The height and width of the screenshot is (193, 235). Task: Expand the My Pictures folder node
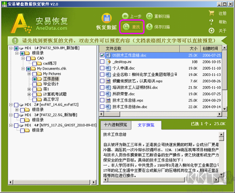tap(29, 74)
